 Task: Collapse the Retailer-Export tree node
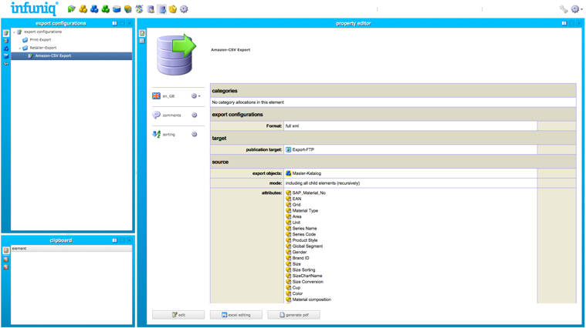pos(20,48)
